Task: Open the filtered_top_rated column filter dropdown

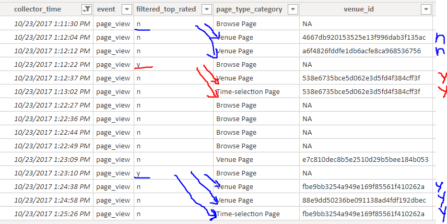Action: pos(207,9)
